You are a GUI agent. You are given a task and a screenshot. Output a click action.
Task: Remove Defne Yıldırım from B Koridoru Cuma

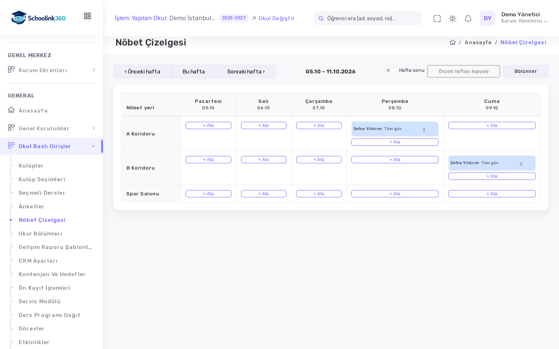pyautogui.click(x=521, y=163)
